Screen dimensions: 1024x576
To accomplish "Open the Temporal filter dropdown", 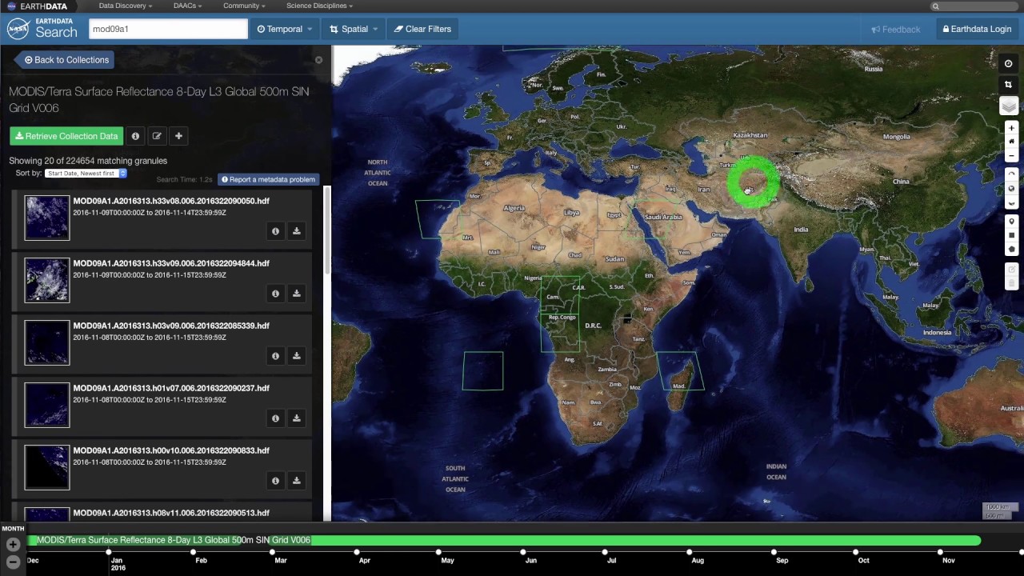I will click(x=284, y=29).
